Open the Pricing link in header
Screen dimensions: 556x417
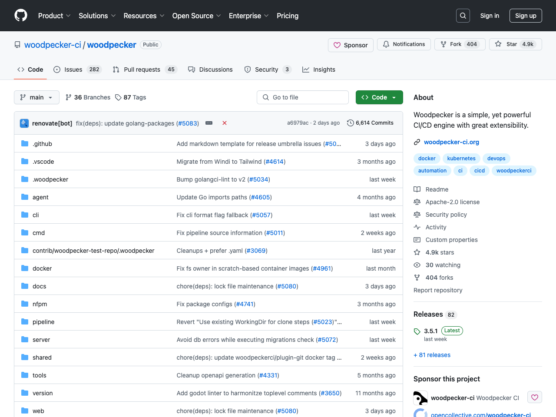coord(288,16)
